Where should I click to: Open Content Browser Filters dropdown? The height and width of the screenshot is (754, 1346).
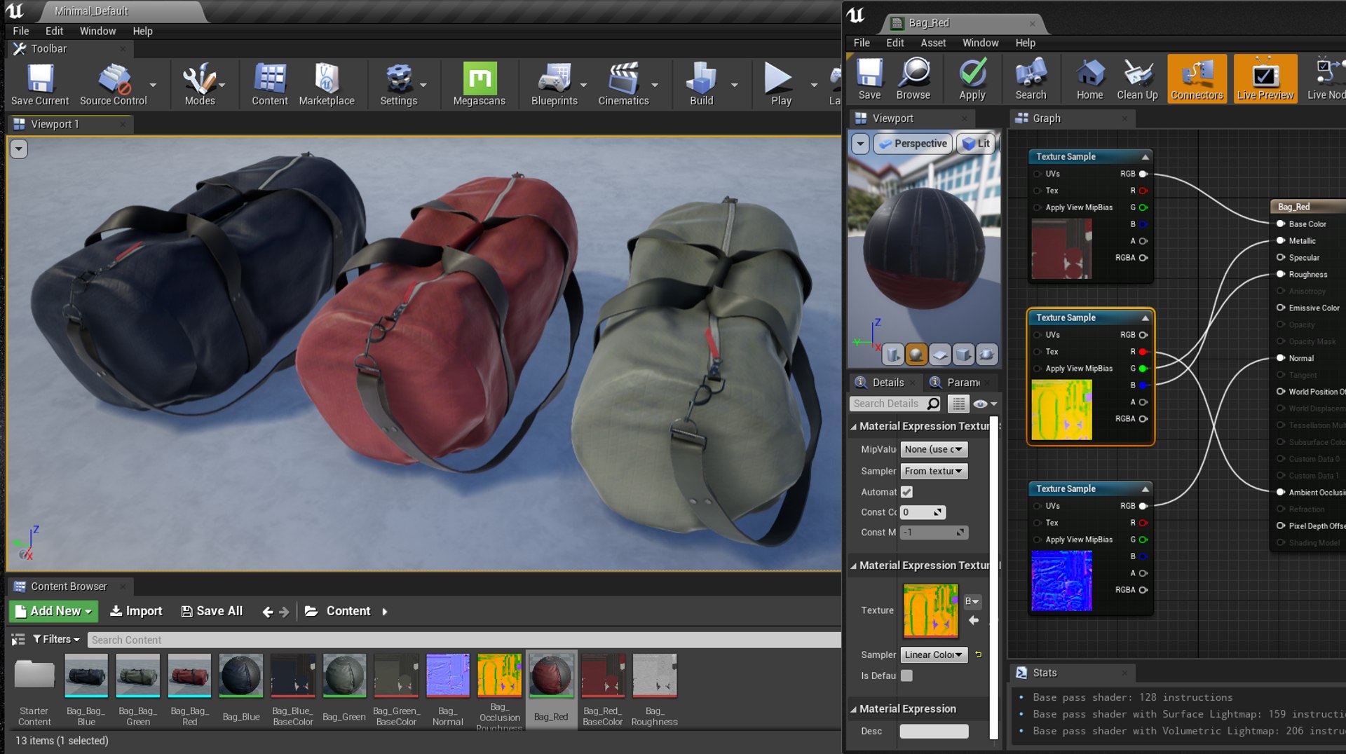[57, 639]
